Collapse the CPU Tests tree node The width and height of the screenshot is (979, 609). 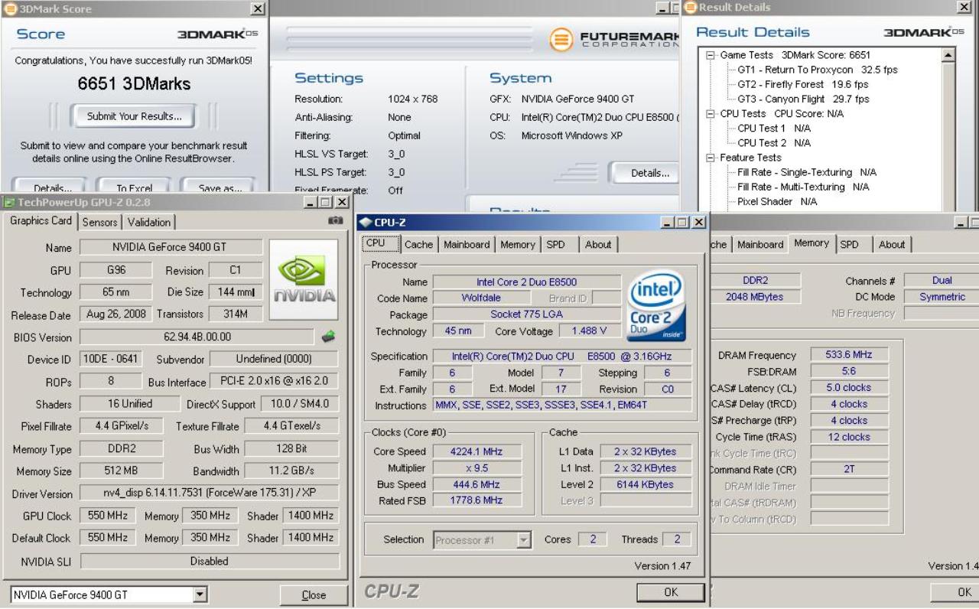711,113
